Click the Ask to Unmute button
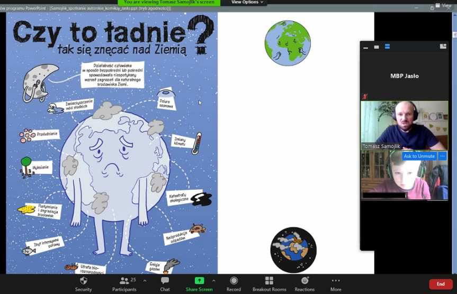 [x=419, y=156]
